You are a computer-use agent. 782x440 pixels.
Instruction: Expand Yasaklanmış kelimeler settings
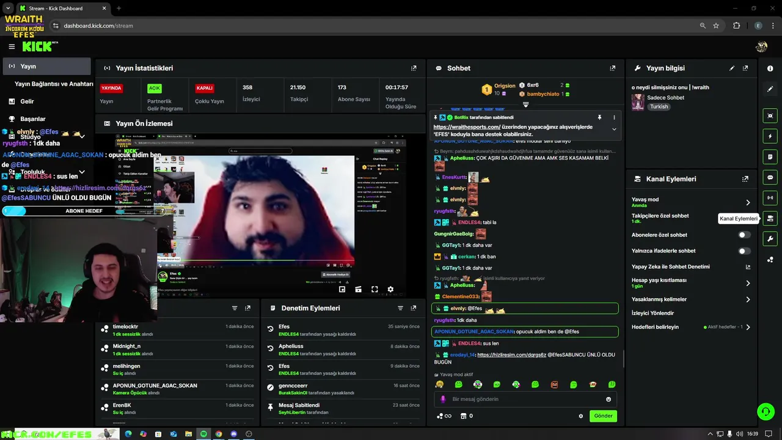(748, 299)
